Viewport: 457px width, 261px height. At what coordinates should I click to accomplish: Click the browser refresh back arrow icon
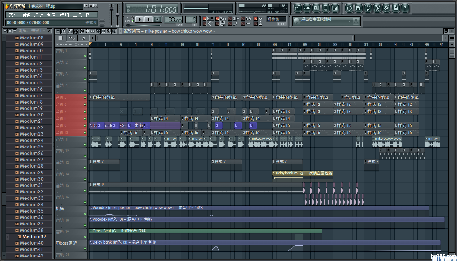click(x=15, y=31)
